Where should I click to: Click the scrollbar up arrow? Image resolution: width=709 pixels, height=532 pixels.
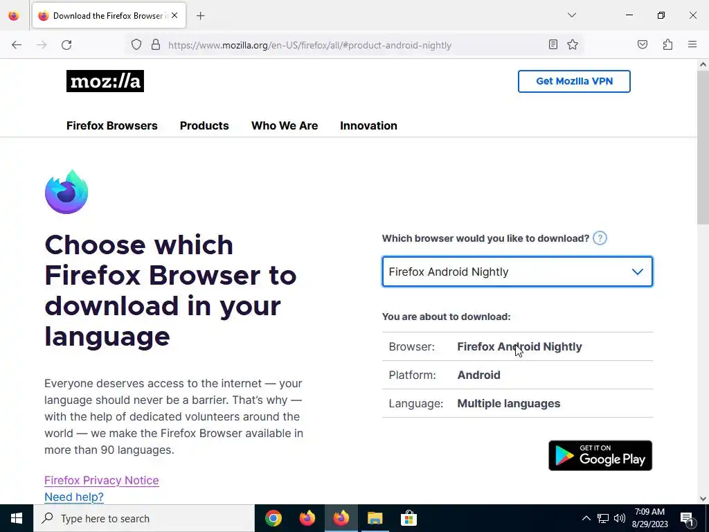click(x=703, y=64)
